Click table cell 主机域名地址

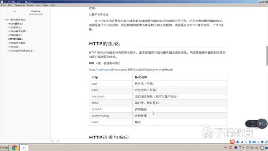(x=180, y=96)
